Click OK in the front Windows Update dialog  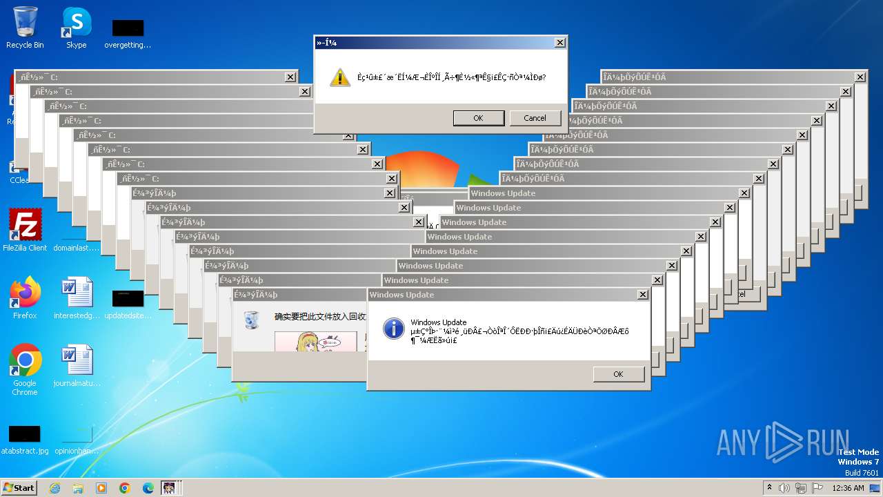(x=618, y=374)
